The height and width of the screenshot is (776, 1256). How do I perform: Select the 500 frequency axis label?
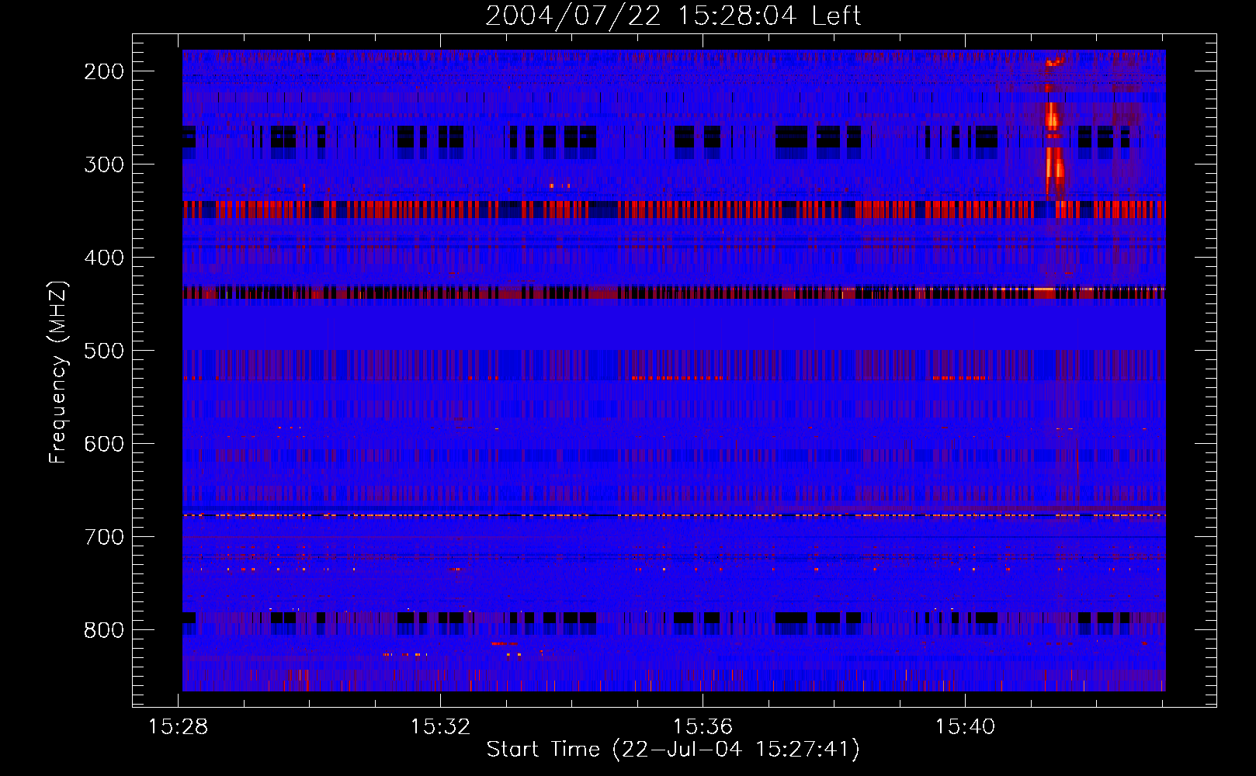104,351
